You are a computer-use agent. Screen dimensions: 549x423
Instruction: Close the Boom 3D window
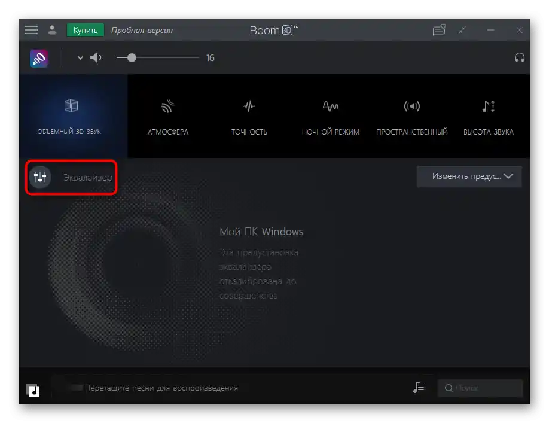pos(520,30)
